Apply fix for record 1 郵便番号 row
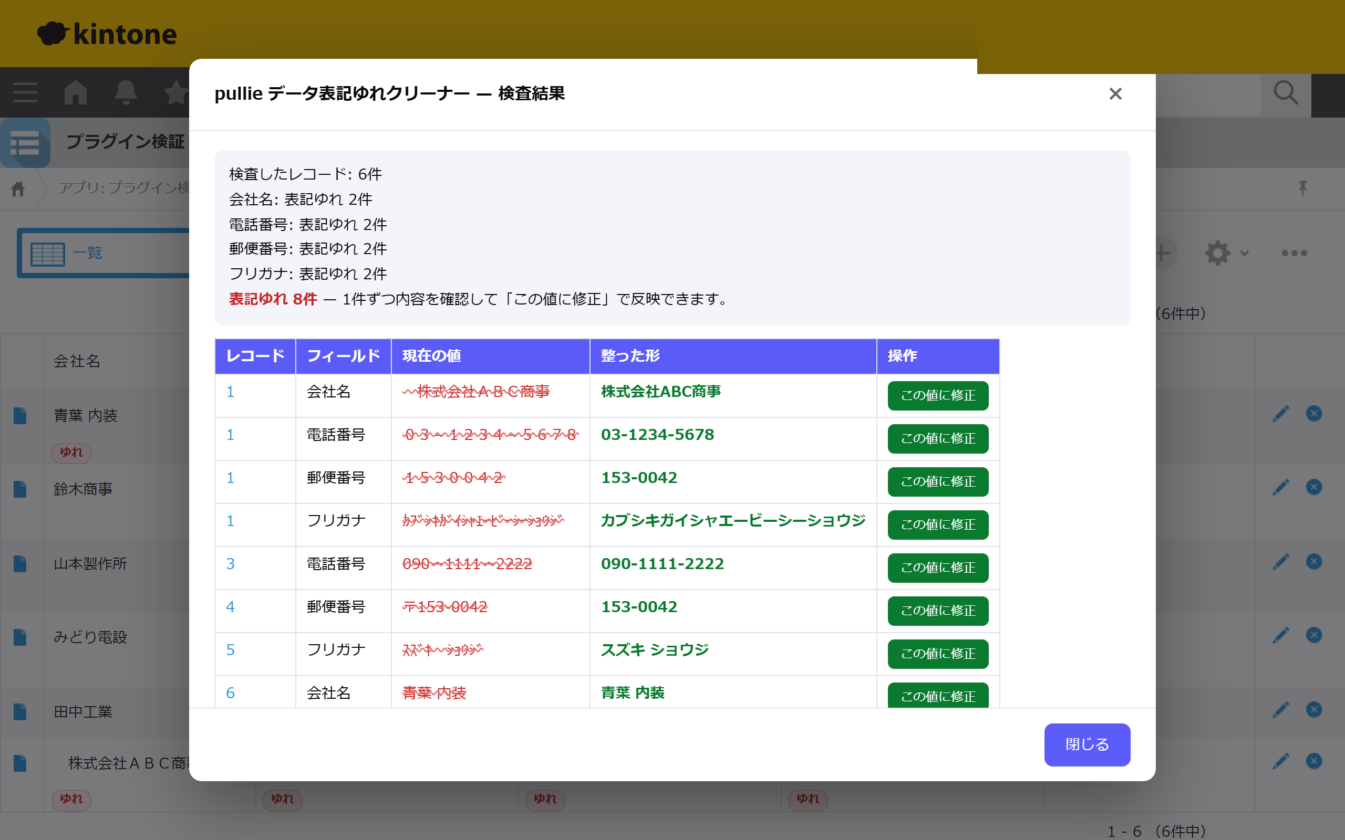The image size is (1345, 840). click(x=938, y=481)
